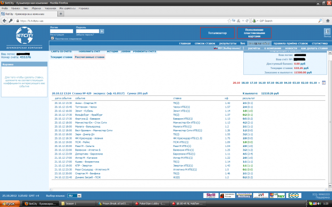The width and height of the screenshot is (332, 207).
Task: Click the language indicator flag in system tray
Action: click(314, 204)
